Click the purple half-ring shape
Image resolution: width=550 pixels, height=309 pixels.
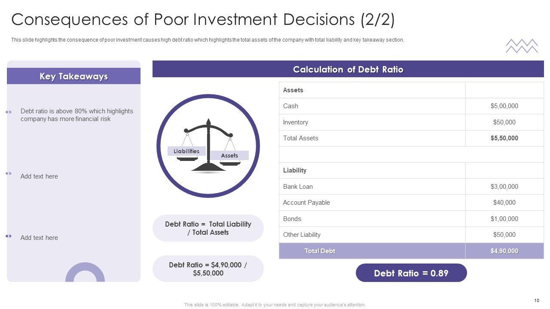click(85, 273)
